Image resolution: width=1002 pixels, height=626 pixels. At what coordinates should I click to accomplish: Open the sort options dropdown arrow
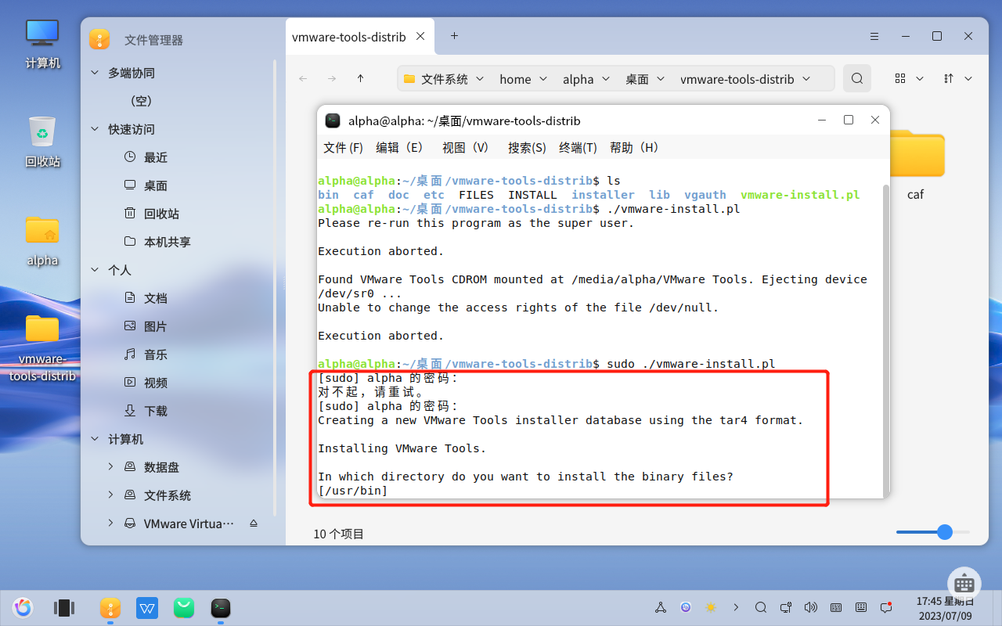(968, 78)
